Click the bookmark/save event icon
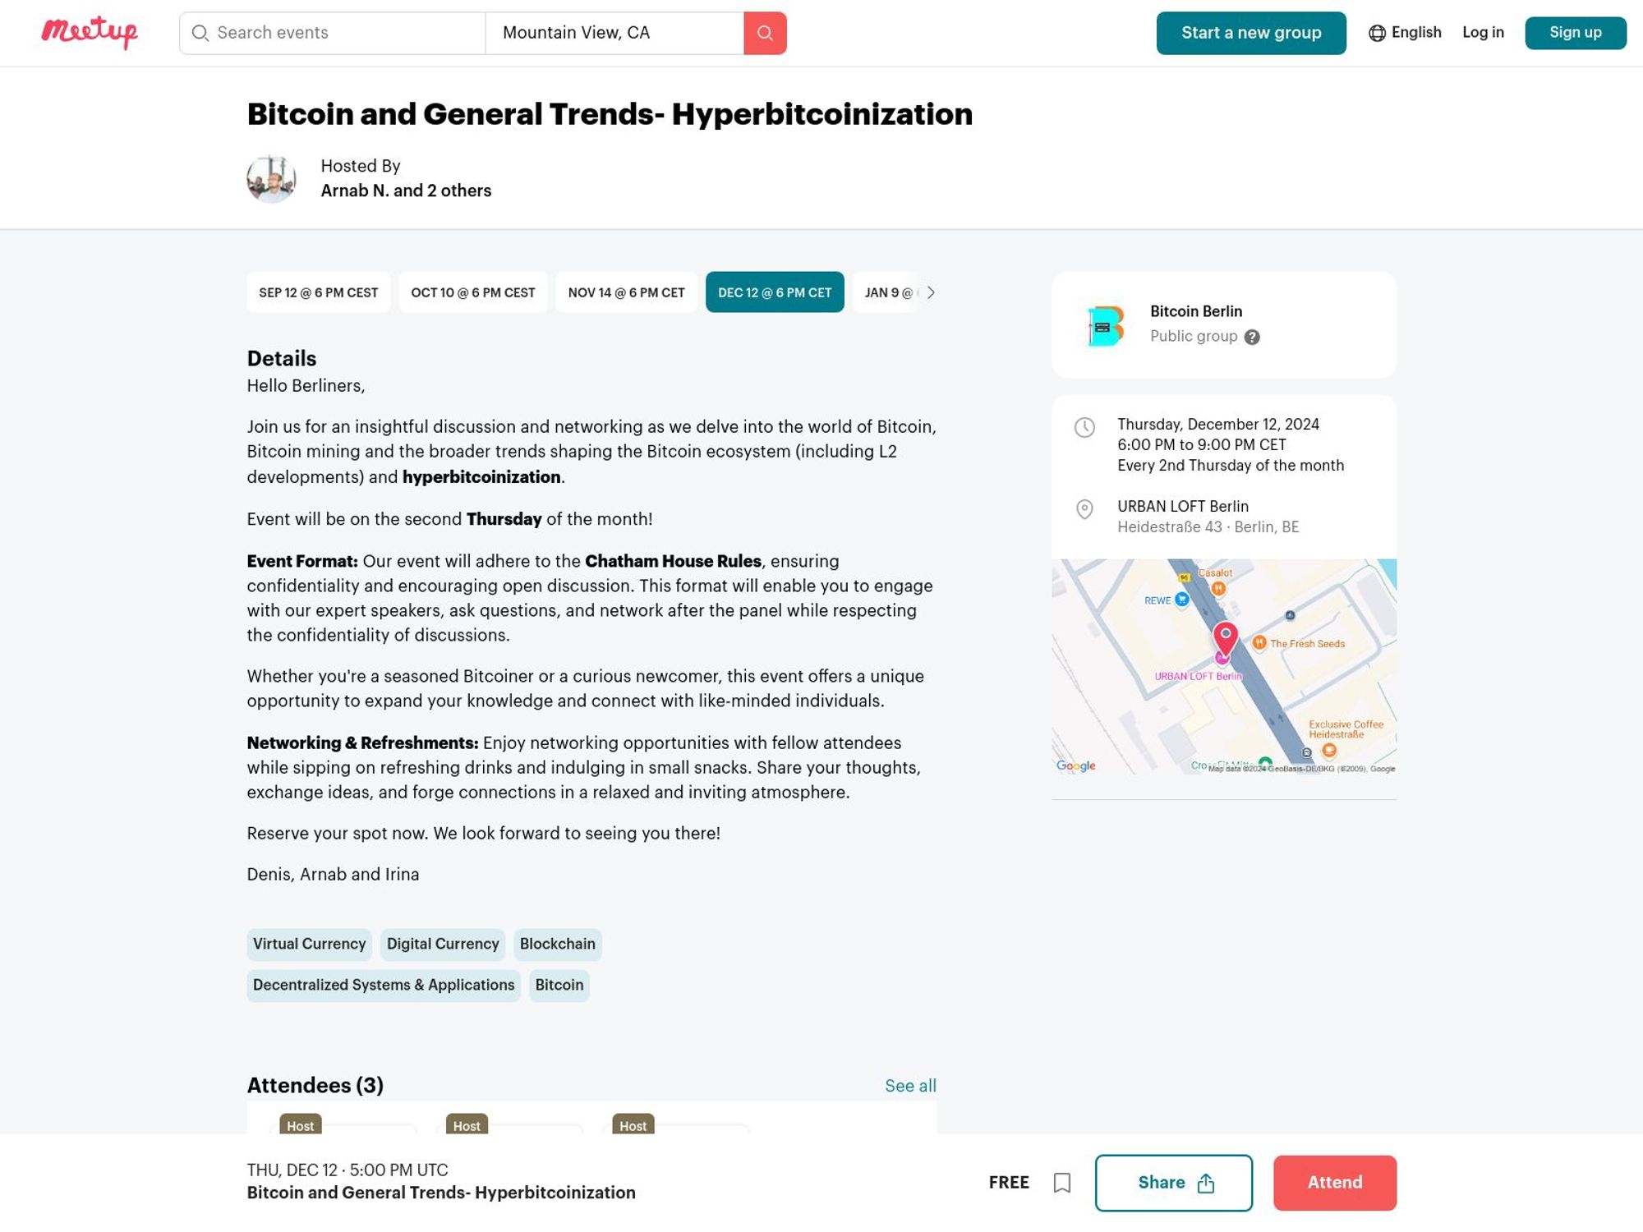This screenshot has height=1232, width=1643. tap(1062, 1183)
